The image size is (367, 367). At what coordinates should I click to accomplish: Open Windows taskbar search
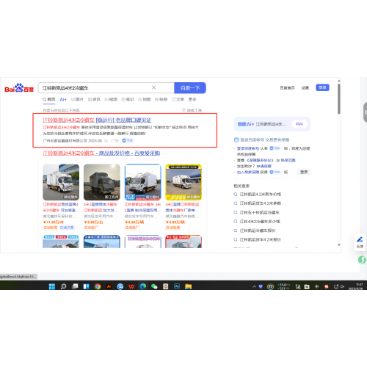click(x=63, y=286)
